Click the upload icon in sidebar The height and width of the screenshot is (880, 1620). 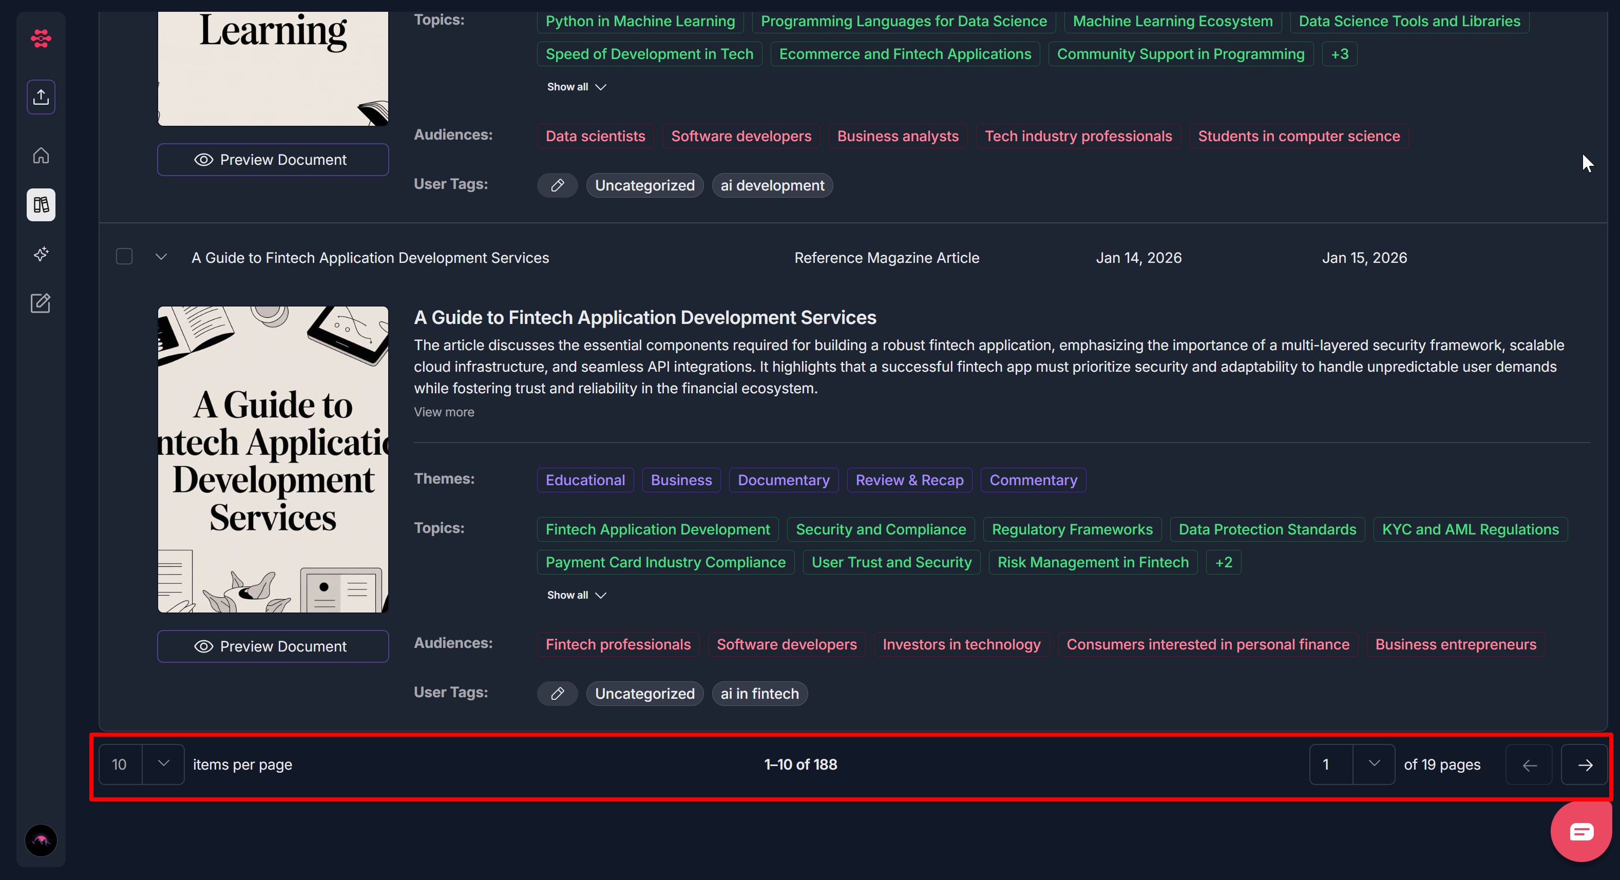tap(41, 97)
